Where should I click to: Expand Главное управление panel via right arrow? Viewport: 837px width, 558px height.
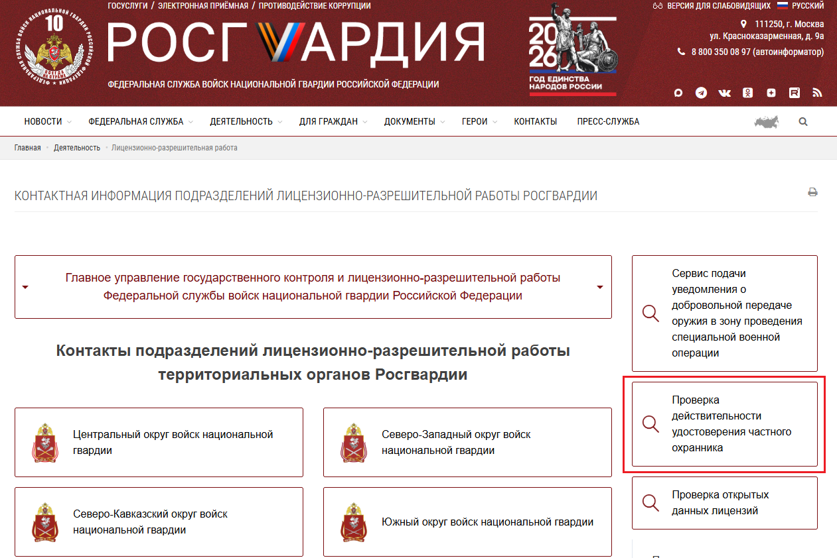(600, 288)
